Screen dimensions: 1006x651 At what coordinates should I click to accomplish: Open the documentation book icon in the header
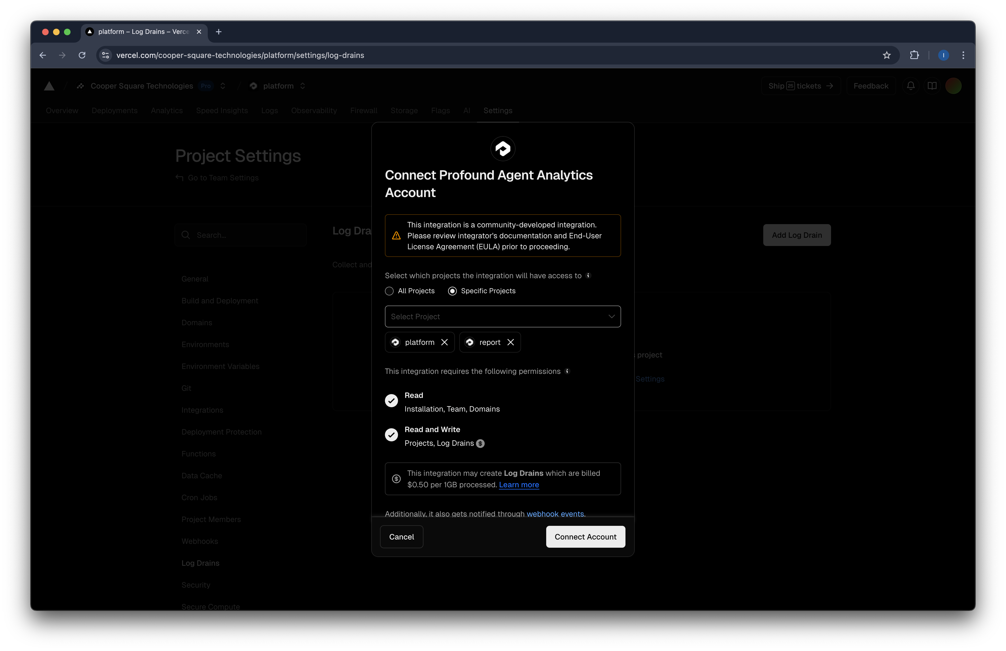932,86
